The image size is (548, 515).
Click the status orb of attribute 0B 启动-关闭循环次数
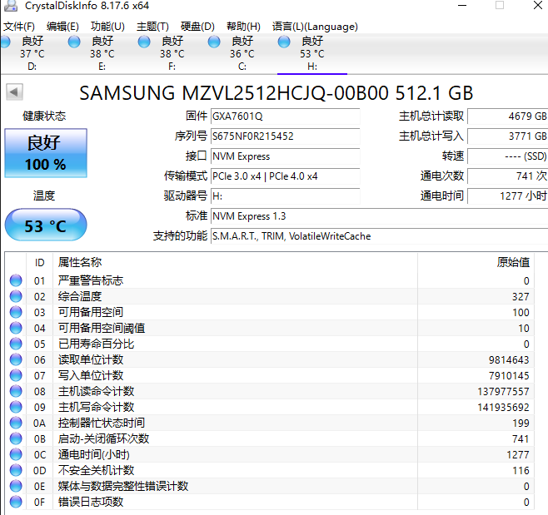[x=16, y=438]
